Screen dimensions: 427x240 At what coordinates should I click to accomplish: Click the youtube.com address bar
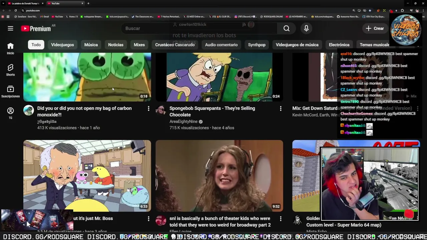187,10
